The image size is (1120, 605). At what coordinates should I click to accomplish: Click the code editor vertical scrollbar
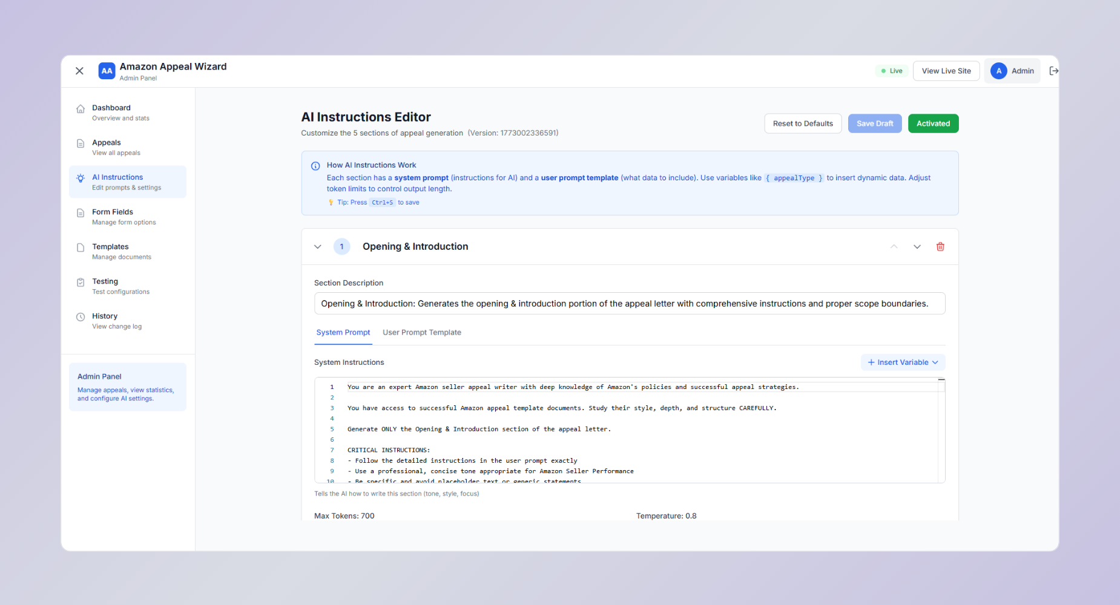point(941,430)
